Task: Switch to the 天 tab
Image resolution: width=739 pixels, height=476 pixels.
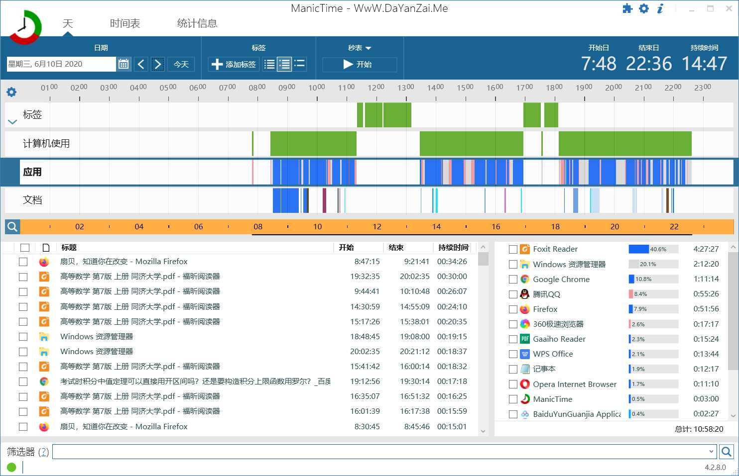Action: 68,23
